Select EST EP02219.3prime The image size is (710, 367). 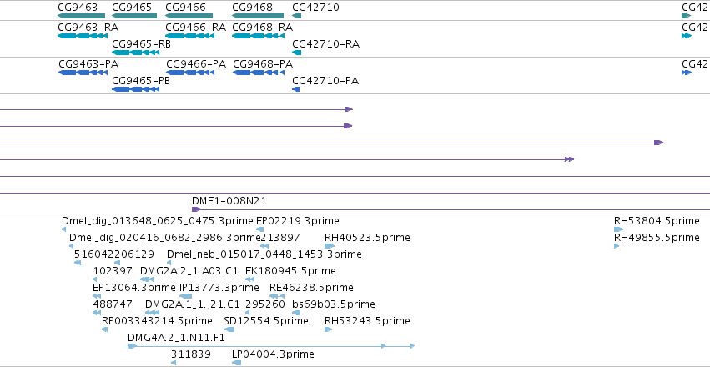pyautogui.click(x=260, y=229)
